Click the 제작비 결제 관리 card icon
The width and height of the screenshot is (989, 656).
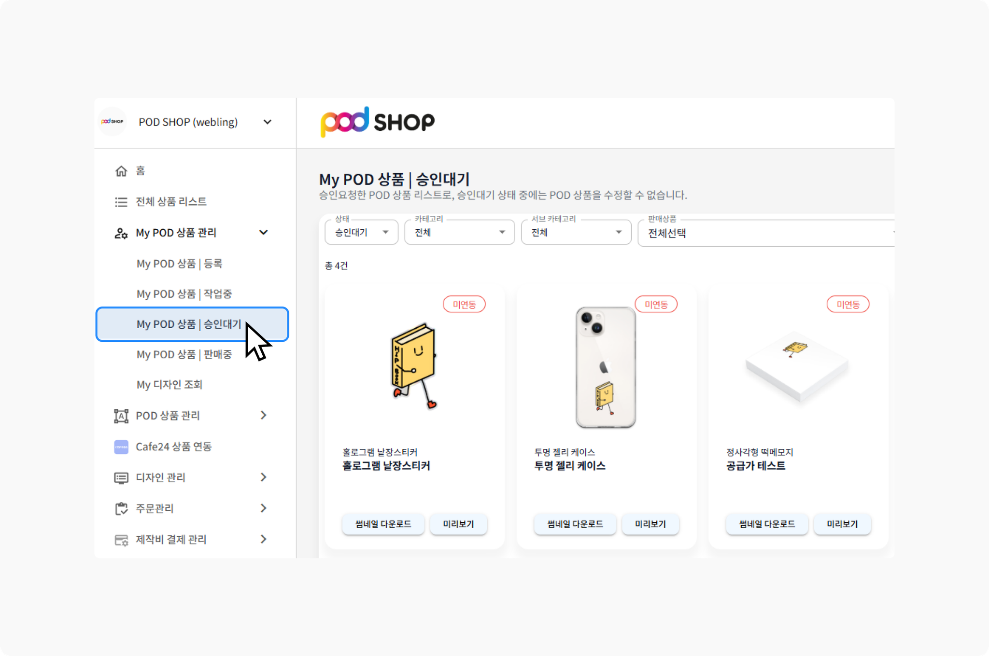(121, 540)
